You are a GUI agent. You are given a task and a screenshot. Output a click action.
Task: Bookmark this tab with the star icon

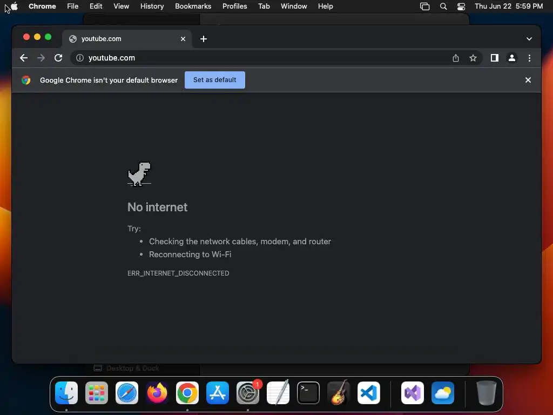point(473,58)
